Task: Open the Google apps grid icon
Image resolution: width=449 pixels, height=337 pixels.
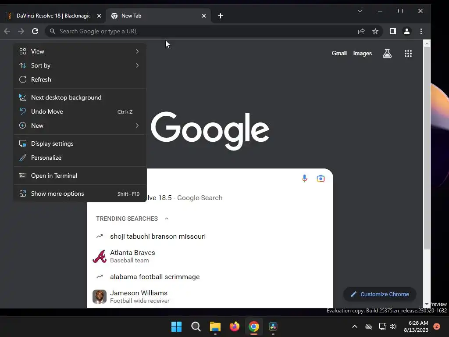Action: pos(408,53)
